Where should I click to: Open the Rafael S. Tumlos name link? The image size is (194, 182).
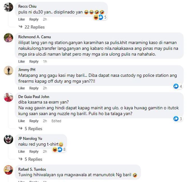[32, 169]
